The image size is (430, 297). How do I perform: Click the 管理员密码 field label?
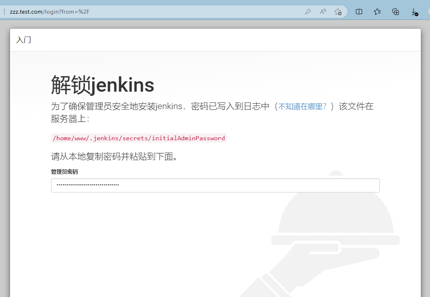[64, 172]
